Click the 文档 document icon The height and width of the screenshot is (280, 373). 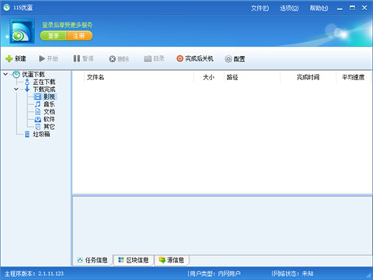(38, 112)
